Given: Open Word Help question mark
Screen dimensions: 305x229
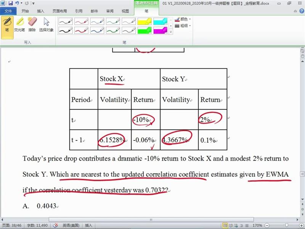Looking at the screenshot, I should 301,11.
